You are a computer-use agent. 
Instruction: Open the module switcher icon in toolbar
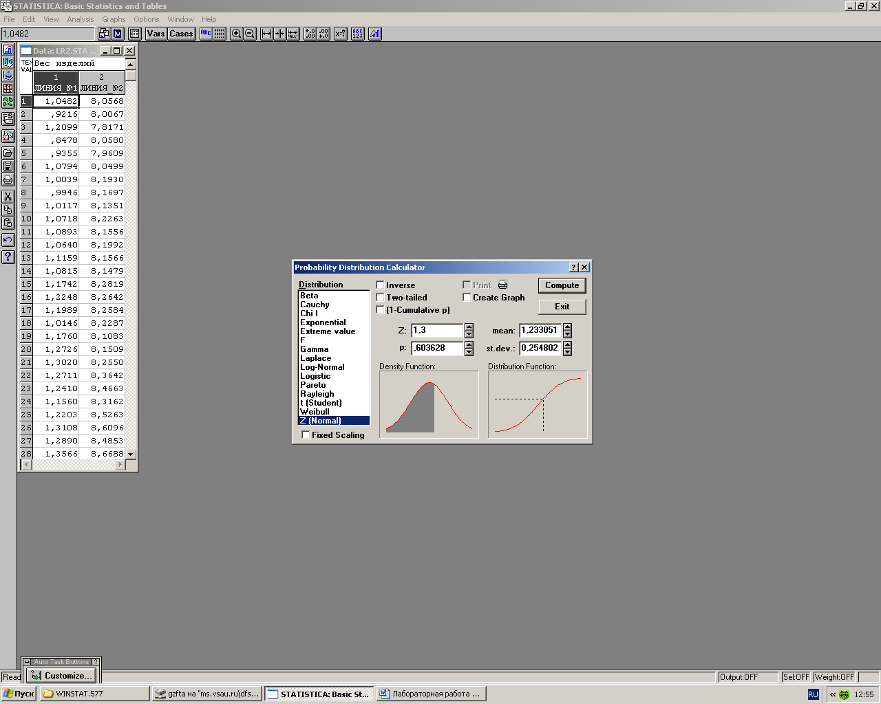pyautogui.click(x=104, y=33)
